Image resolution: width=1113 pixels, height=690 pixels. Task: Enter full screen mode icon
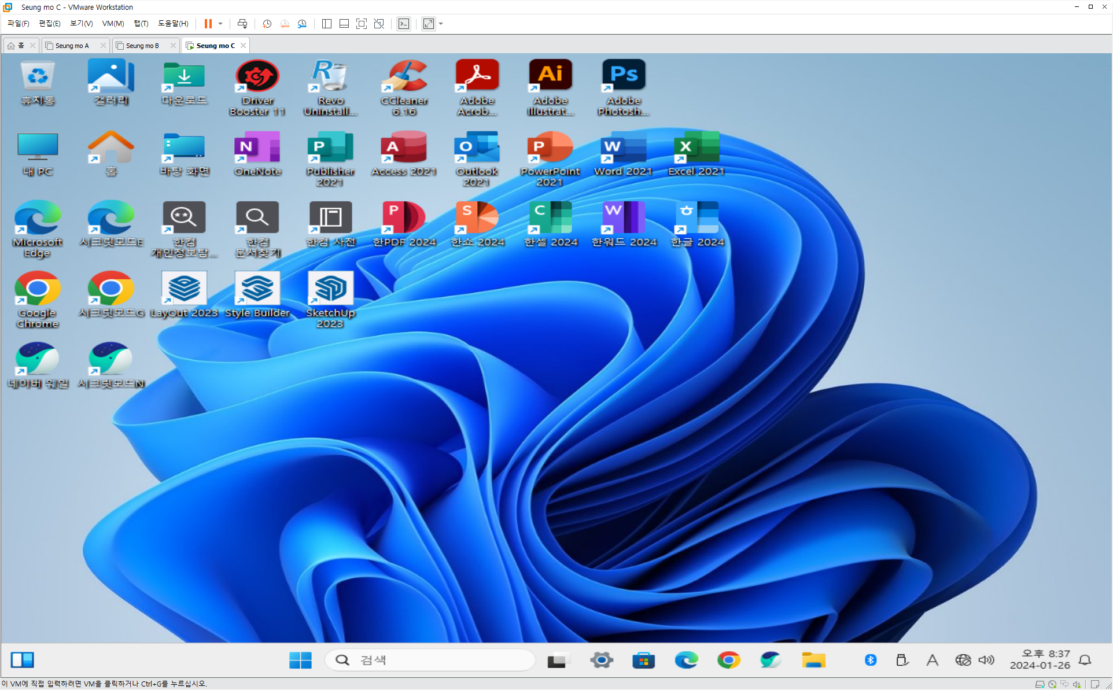tap(362, 24)
